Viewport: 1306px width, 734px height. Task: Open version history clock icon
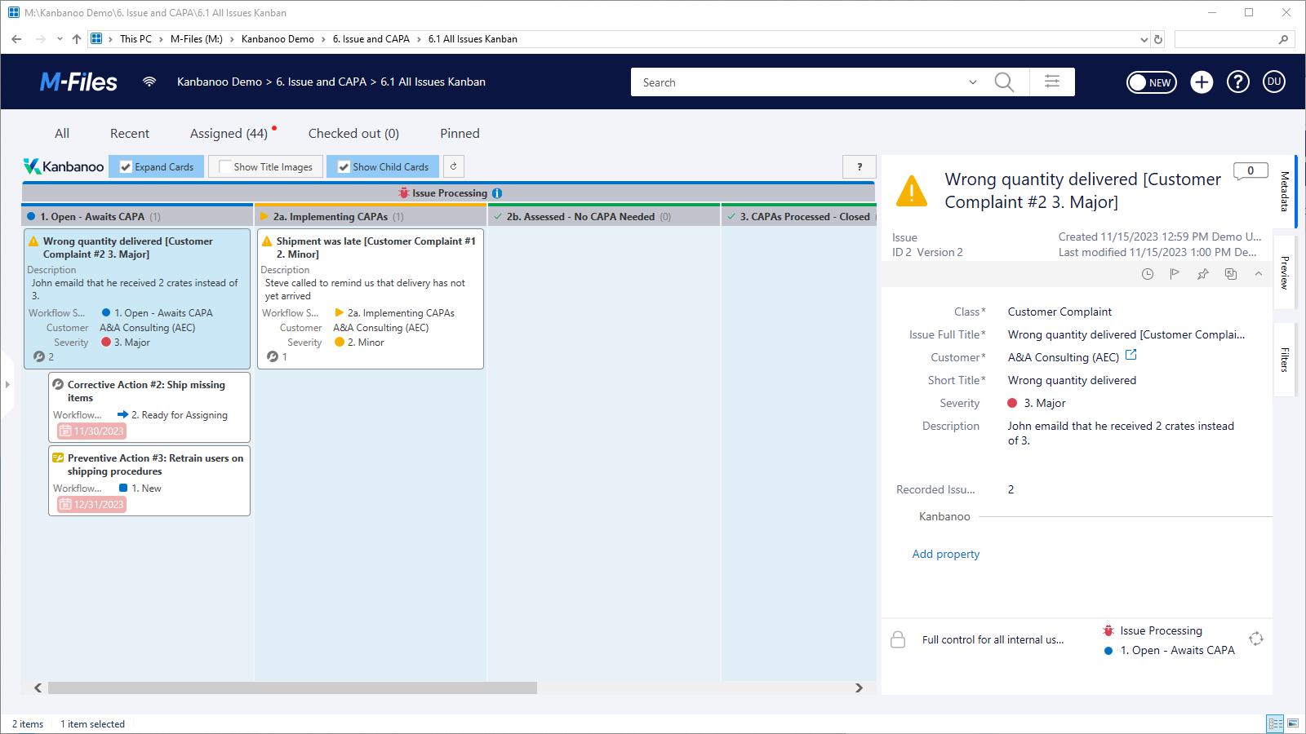(1148, 274)
